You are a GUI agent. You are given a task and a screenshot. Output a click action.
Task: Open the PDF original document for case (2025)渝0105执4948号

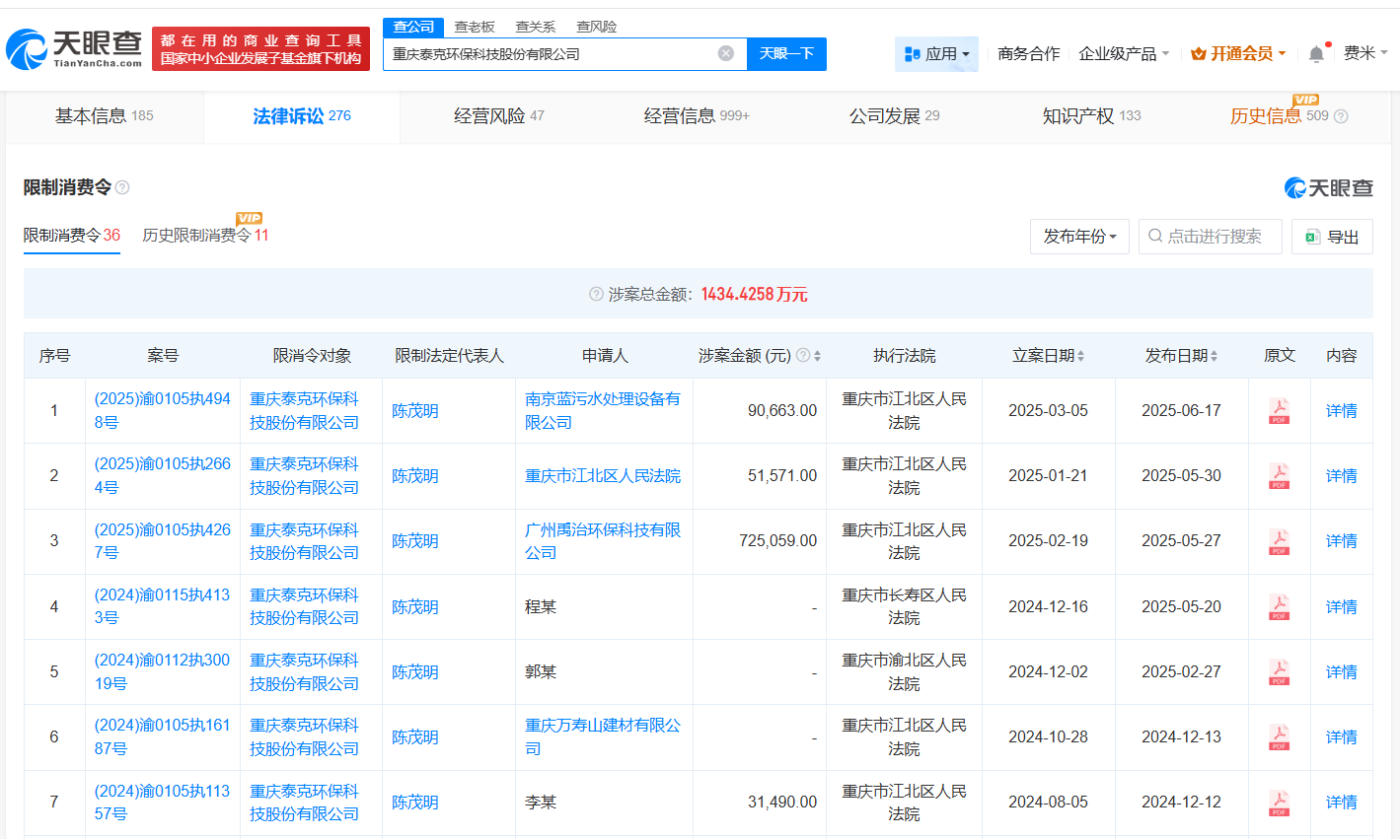(1279, 410)
